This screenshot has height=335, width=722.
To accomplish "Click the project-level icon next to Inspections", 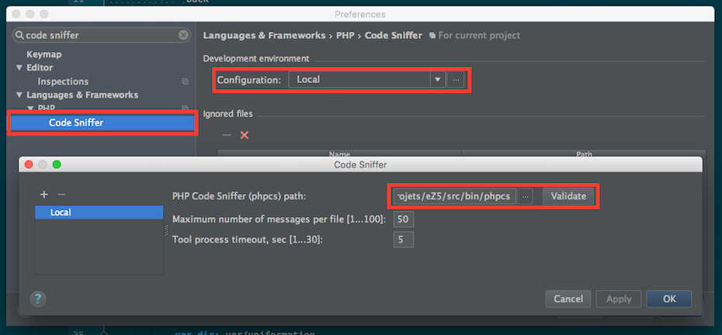I will click(x=185, y=81).
